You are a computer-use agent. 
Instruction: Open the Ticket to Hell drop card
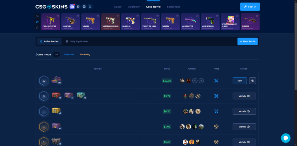coord(151,22)
